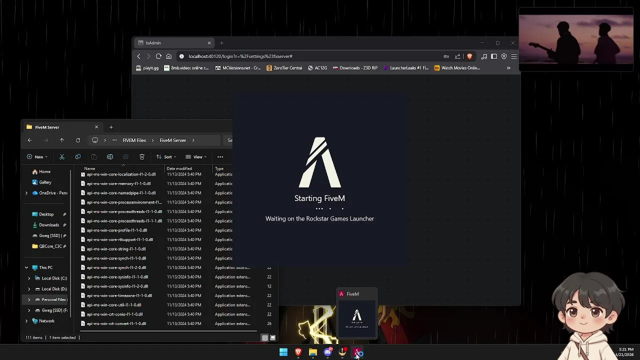Add a new File Explorer tab
The width and height of the screenshot is (640, 360).
111,127
